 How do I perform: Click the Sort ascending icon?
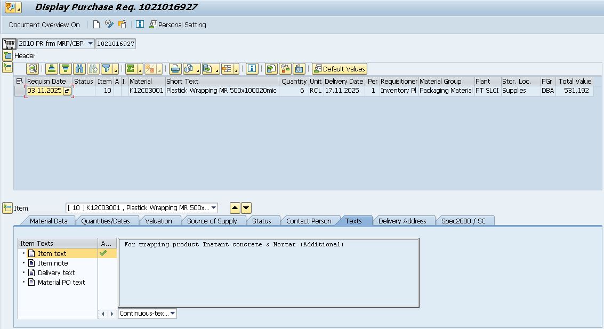click(x=51, y=69)
